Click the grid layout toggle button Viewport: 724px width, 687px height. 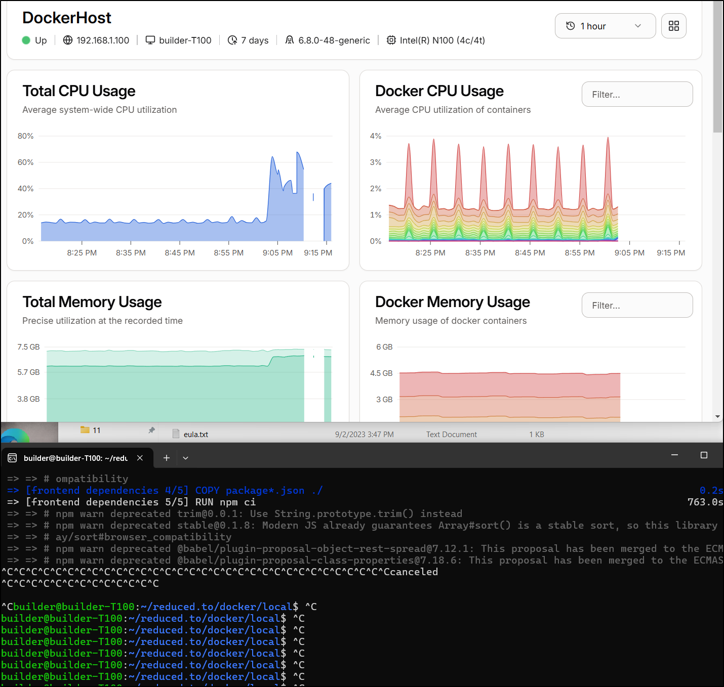[673, 26]
